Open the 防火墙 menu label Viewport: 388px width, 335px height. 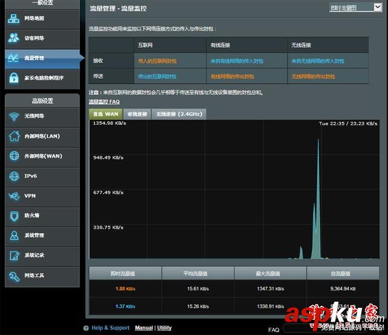32,216
